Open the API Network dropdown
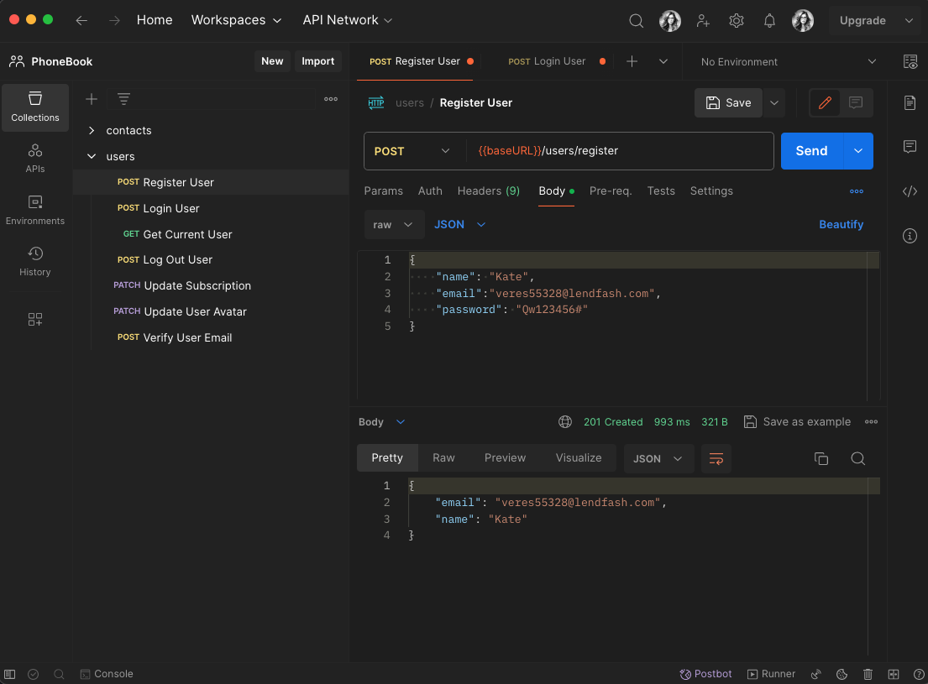 pyautogui.click(x=348, y=20)
